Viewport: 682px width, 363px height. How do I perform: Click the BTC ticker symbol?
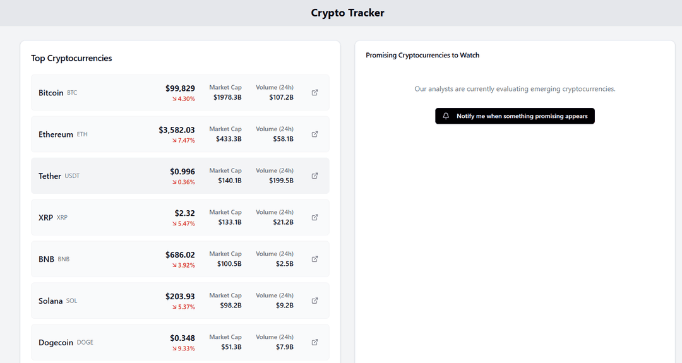(x=72, y=93)
